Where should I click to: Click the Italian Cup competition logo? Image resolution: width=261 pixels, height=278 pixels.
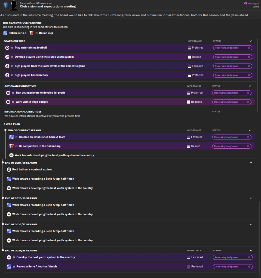pos(31,33)
